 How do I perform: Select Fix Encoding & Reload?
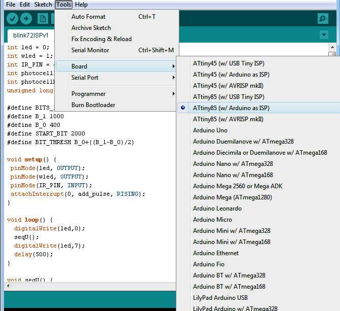118,39
